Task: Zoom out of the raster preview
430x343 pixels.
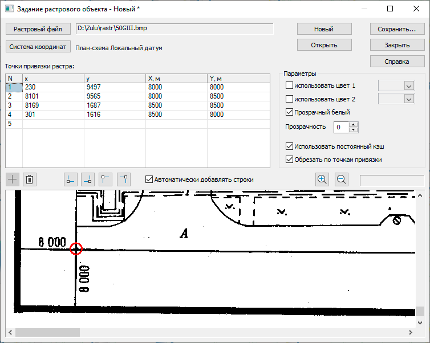Action: pos(342,179)
